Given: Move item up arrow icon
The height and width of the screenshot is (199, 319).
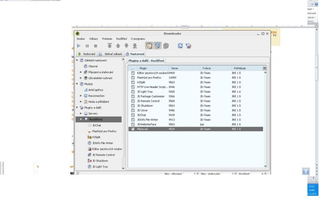Looking at the screenshot, I should click(118, 46).
